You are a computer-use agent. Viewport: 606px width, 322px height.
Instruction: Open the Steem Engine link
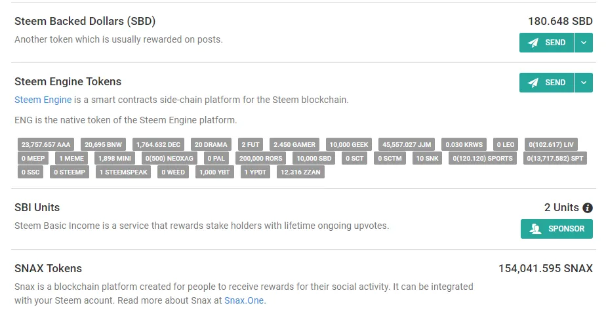point(43,100)
